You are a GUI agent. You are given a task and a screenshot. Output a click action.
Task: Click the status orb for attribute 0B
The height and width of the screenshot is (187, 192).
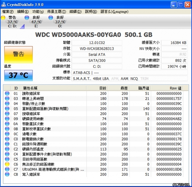point(7,129)
